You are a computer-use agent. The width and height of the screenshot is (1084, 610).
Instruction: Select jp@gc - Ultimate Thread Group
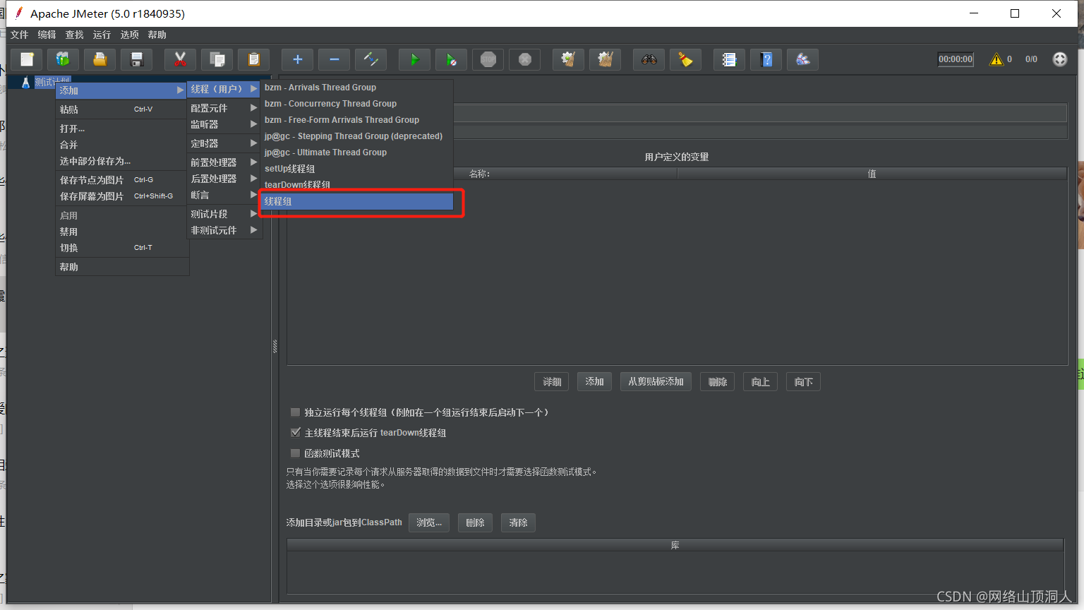pyautogui.click(x=357, y=152)
